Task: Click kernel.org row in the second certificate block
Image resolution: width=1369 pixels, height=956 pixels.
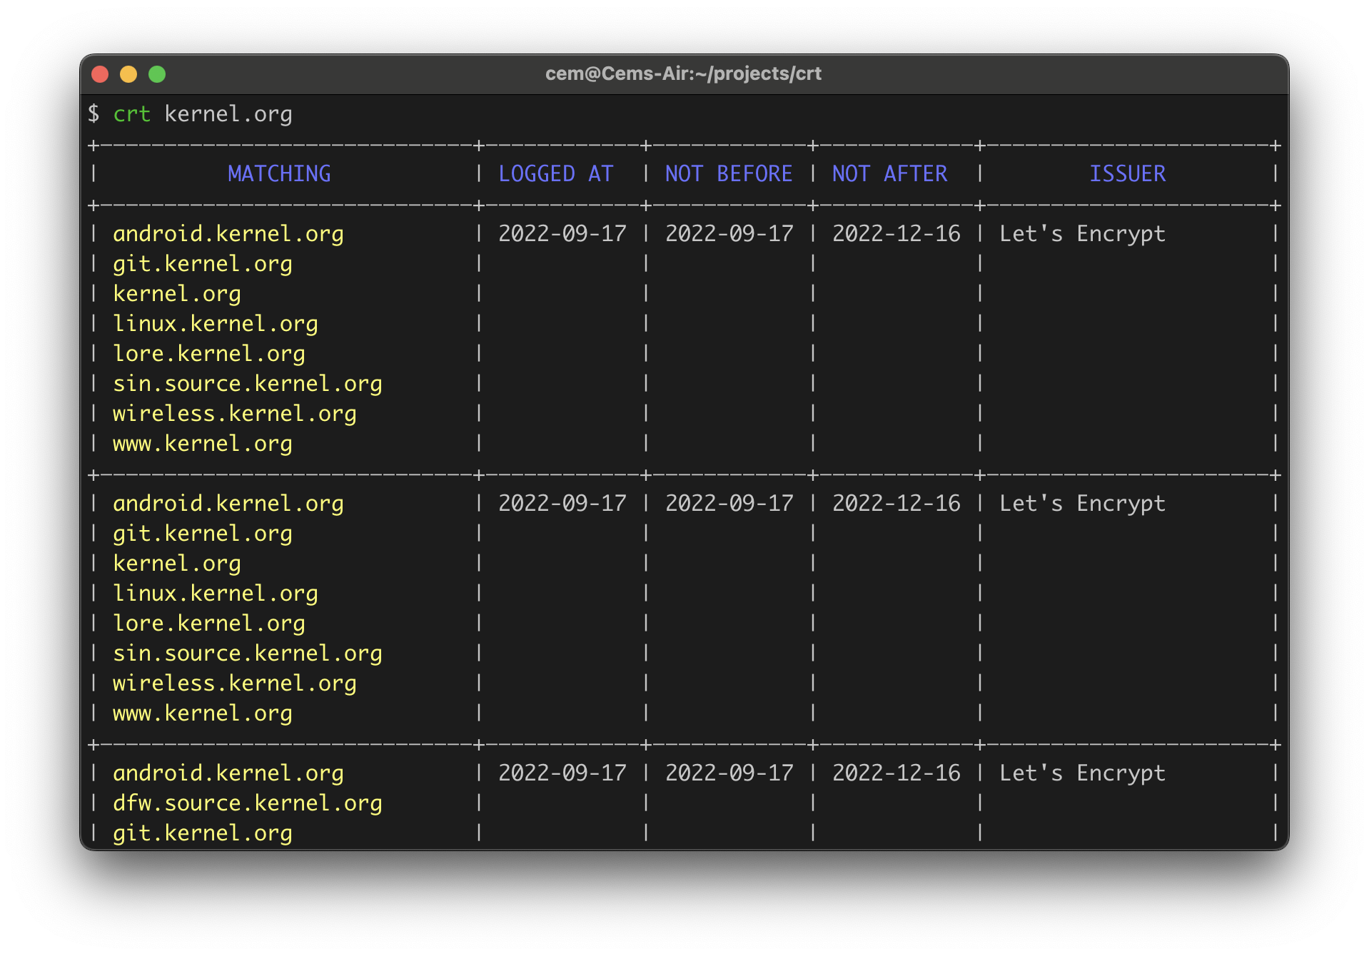Action: [177, 564]
